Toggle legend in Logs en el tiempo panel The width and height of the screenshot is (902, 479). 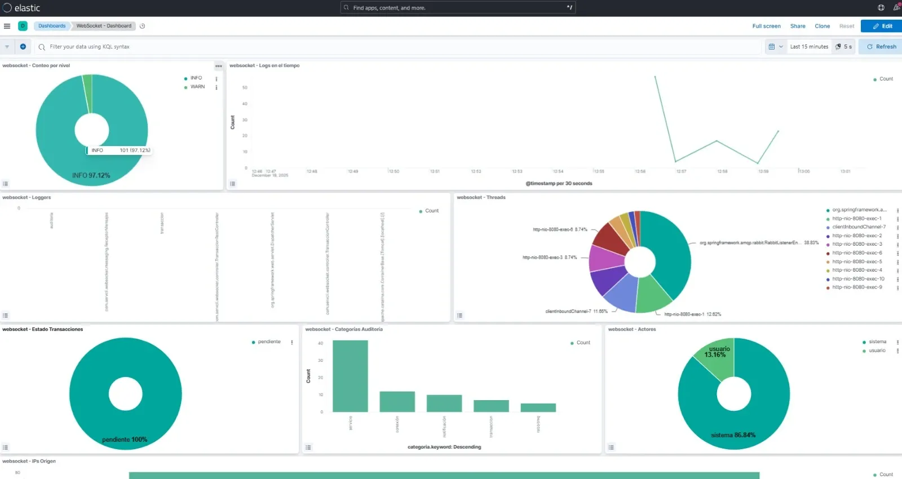(x=233, y=184)
